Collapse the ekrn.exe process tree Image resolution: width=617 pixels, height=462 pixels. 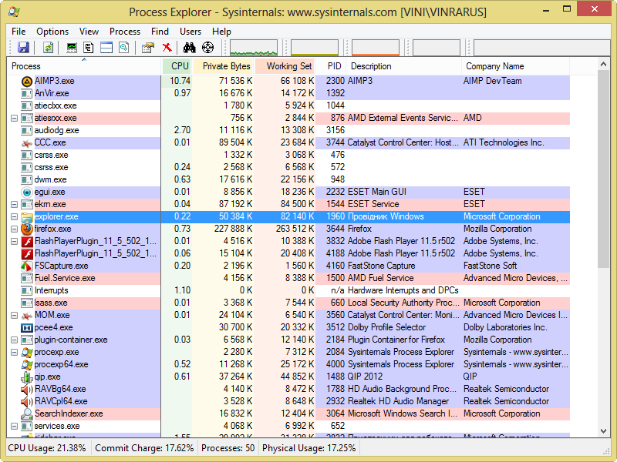tap(14, 204)
